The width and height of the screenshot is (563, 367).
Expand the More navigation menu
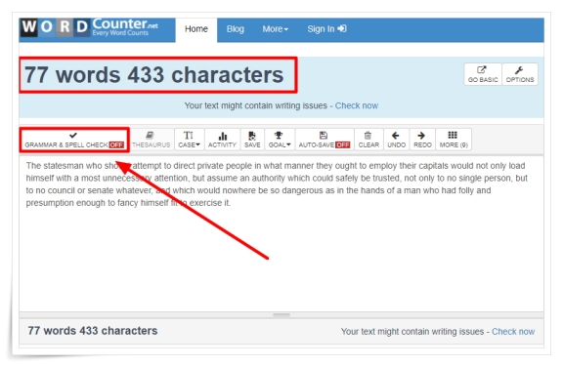tap(275, 29)
